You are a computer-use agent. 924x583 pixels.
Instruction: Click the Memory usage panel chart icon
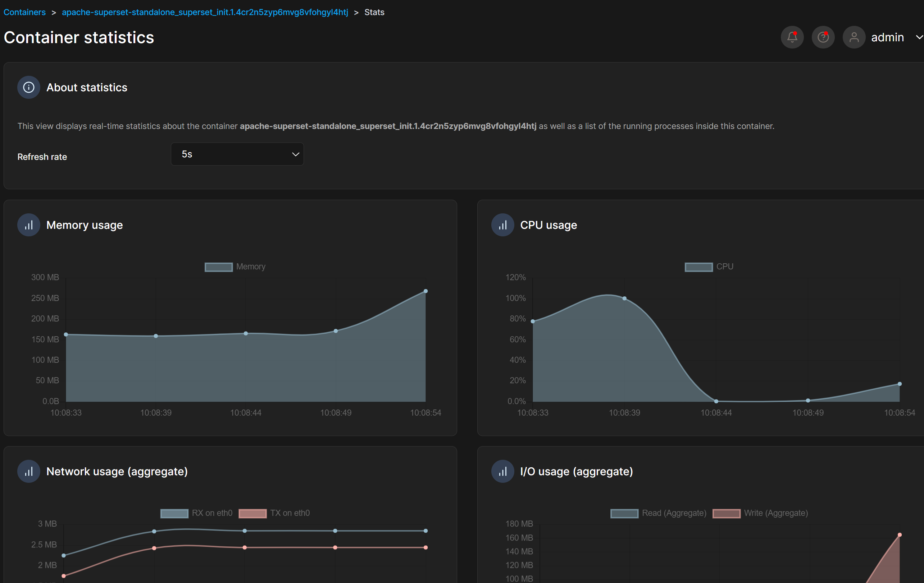coord(28,225)
